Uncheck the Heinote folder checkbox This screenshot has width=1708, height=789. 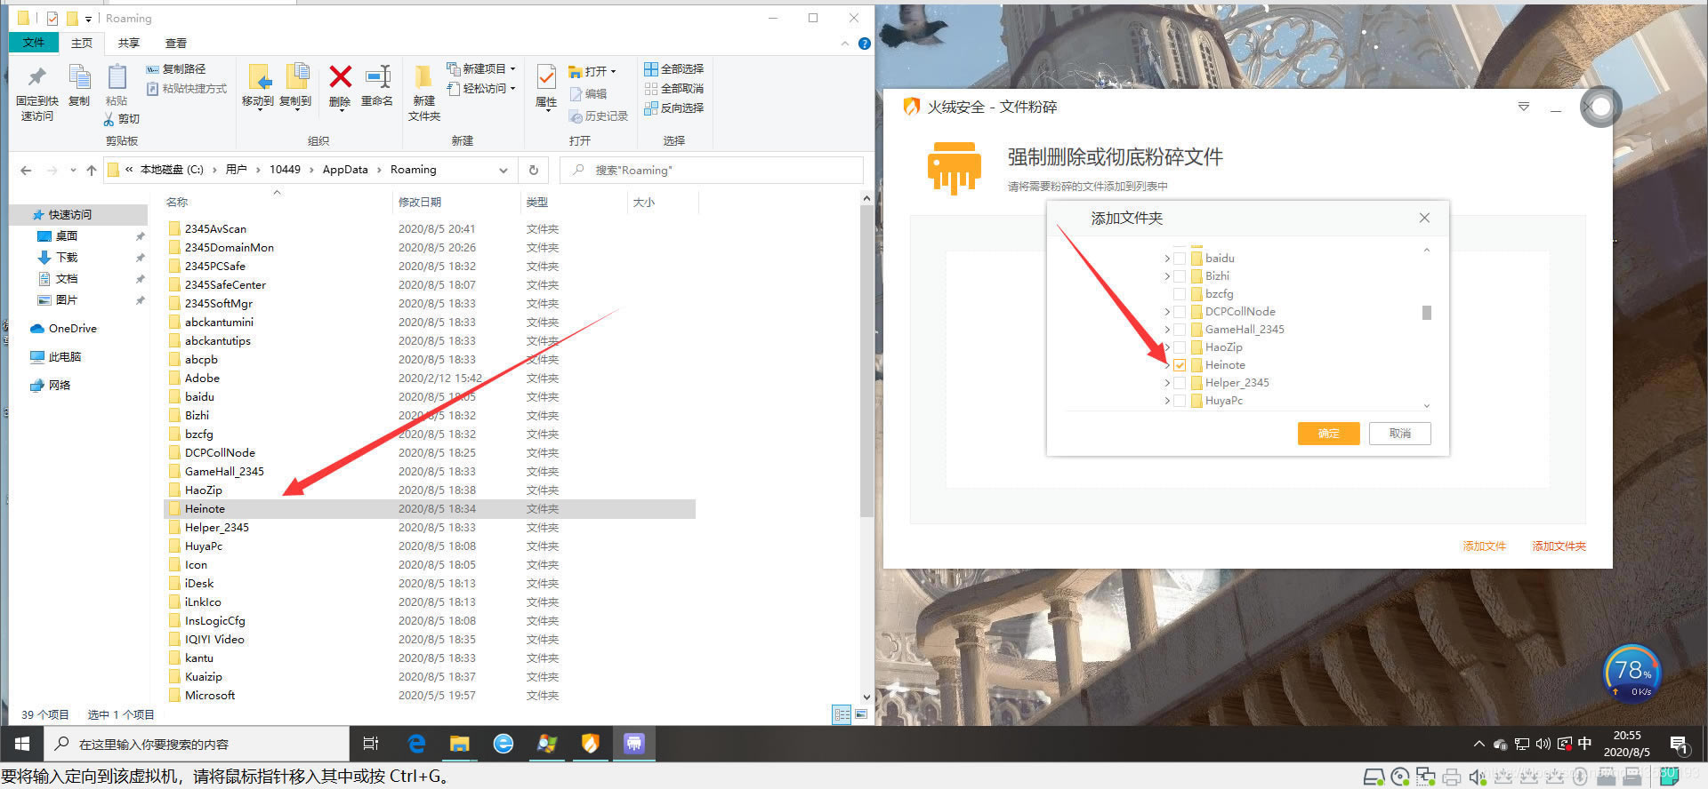point(1180,365)
